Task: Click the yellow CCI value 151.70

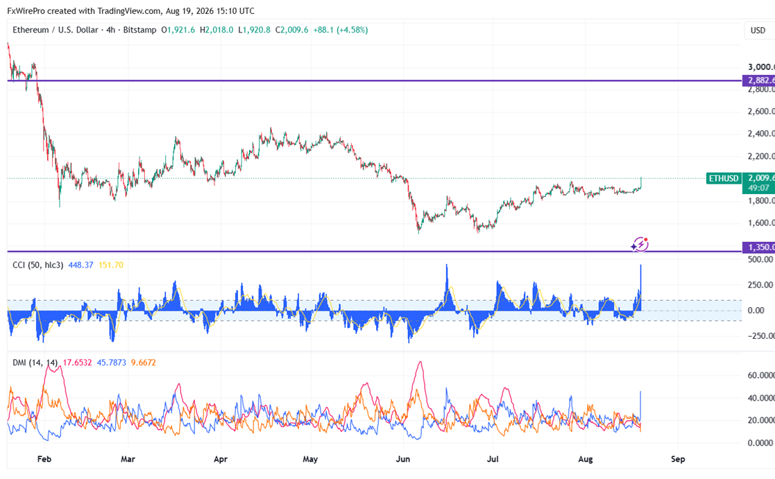Action: (111, 265)
